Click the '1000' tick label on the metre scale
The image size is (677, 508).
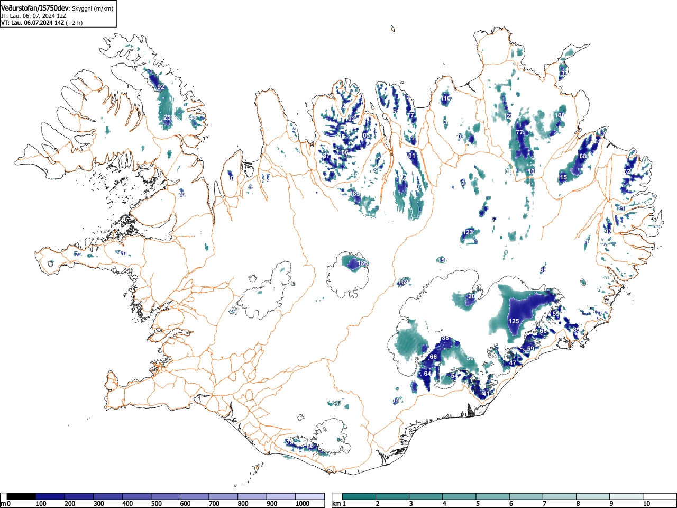301,504
